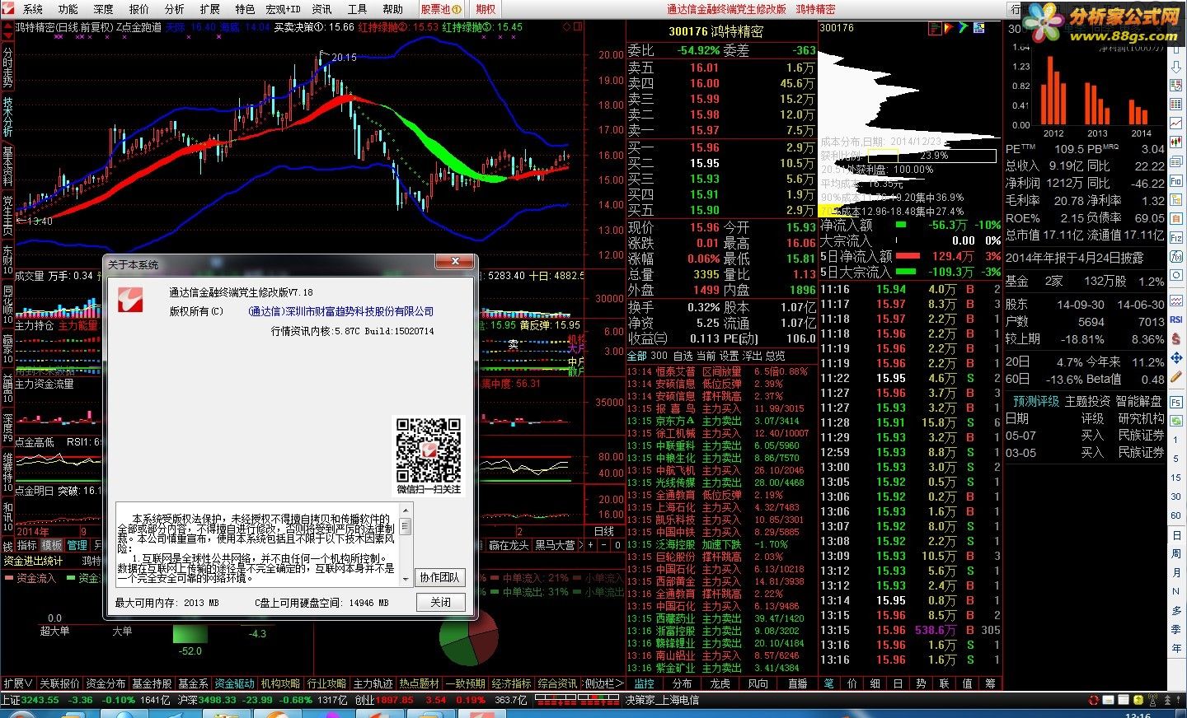Click the down-arrow icon in right sidebar
Screen dimensions: 1187x718
(x=1176, y=67)
